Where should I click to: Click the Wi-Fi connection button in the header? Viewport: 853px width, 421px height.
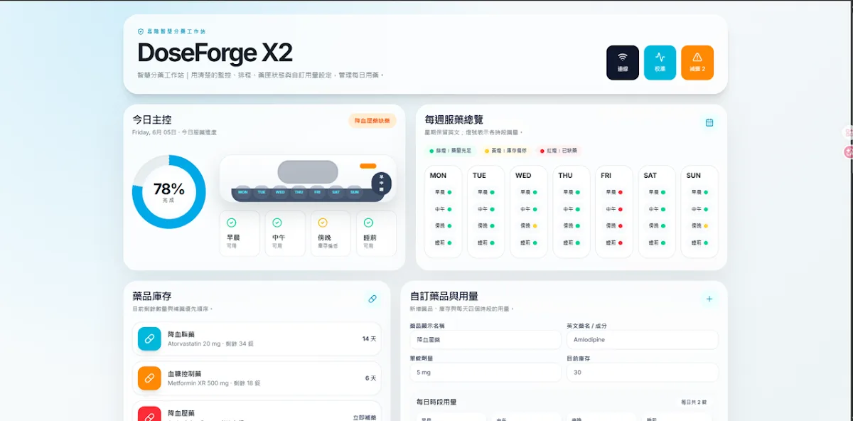coord(623,63)
